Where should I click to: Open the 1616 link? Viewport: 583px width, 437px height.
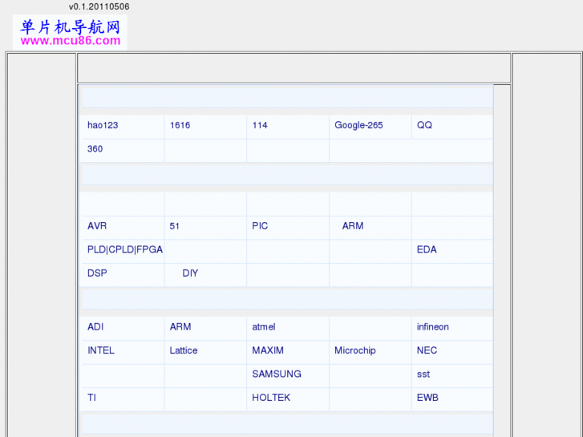coord(180,125)
